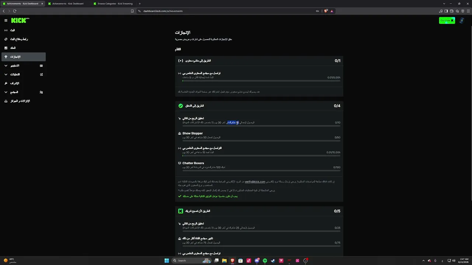Open the browser main menu
This screenshot has width=472, height=265.
tap(468, 11)
